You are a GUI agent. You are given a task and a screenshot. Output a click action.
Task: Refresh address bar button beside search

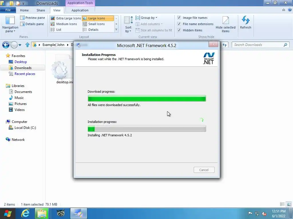click(225, 45)
